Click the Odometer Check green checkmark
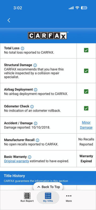 coord(86,108)
